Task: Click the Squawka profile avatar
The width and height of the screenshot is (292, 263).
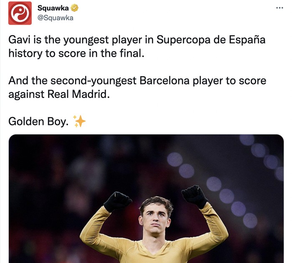Action: [x=20, y=13]
